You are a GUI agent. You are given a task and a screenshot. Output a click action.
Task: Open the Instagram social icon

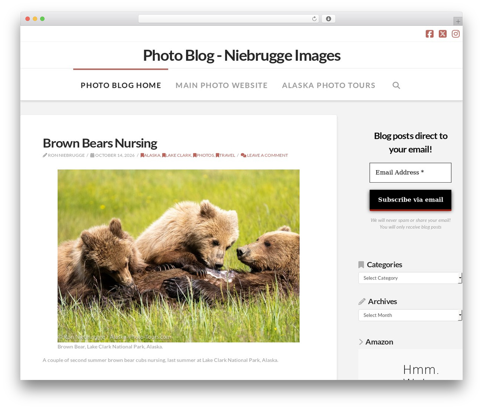pyautogui.click(x=456, y=34)
